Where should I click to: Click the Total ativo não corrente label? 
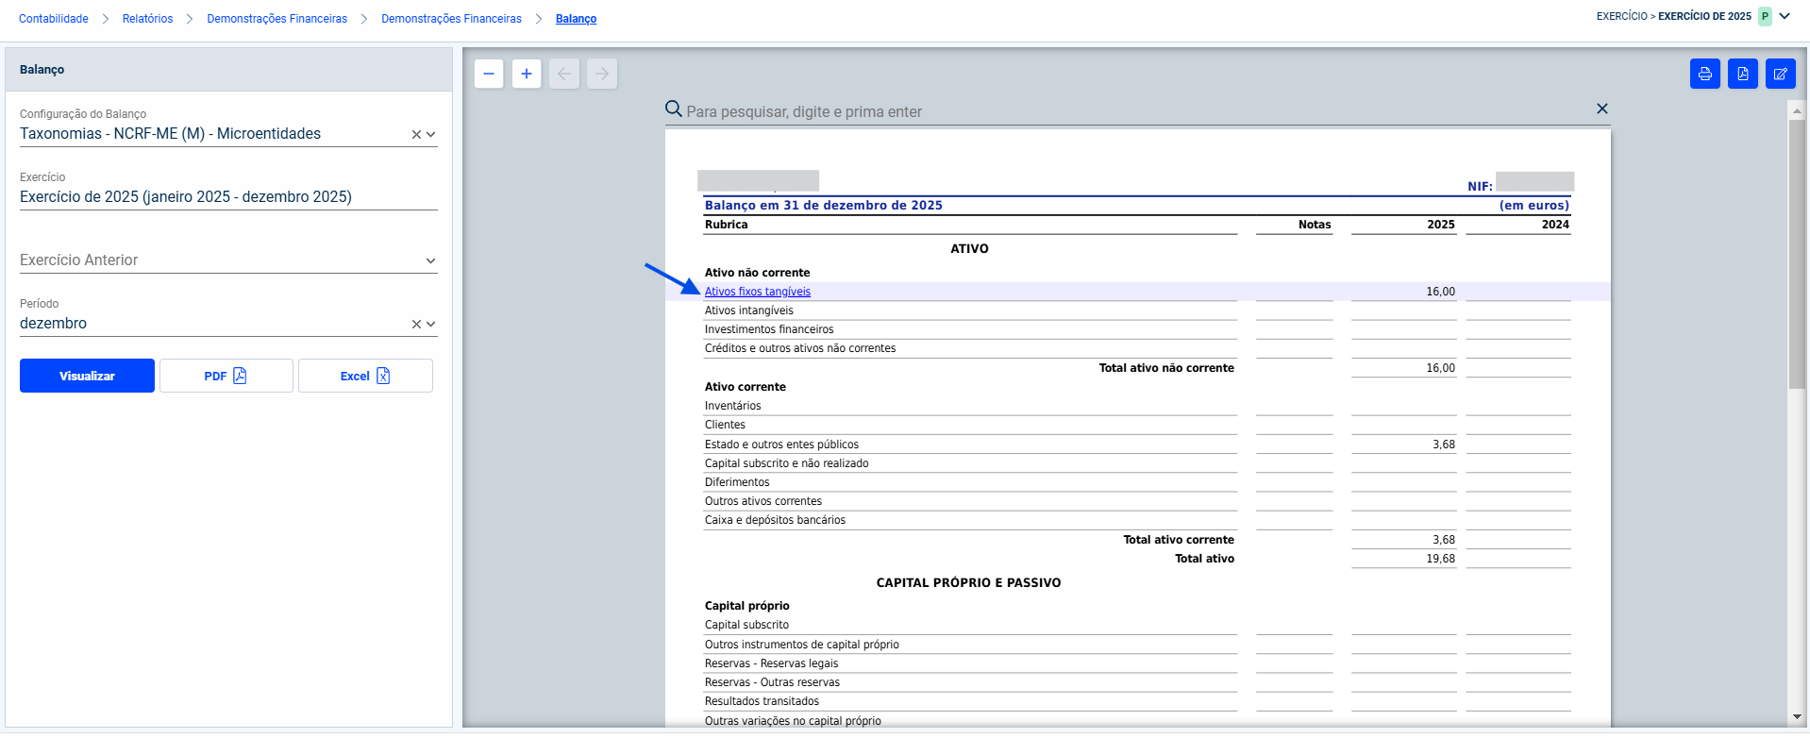pyautogui.click(x=1166, y=368)
